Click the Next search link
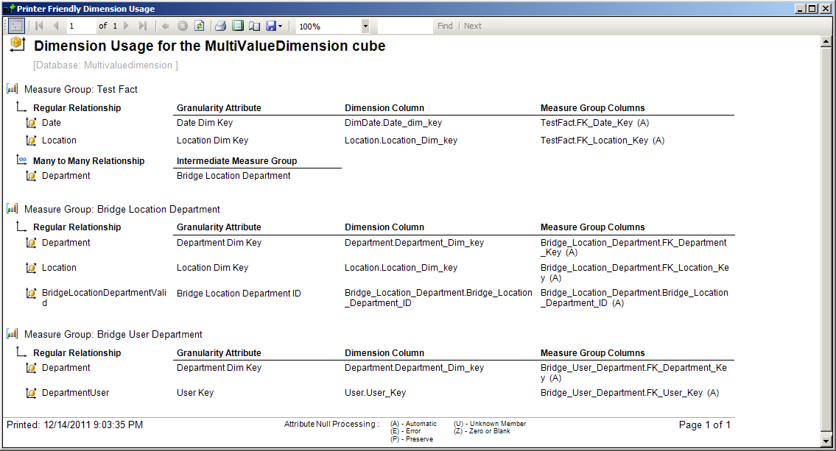This screenshot has height=451, width=836. pos(472,25)
